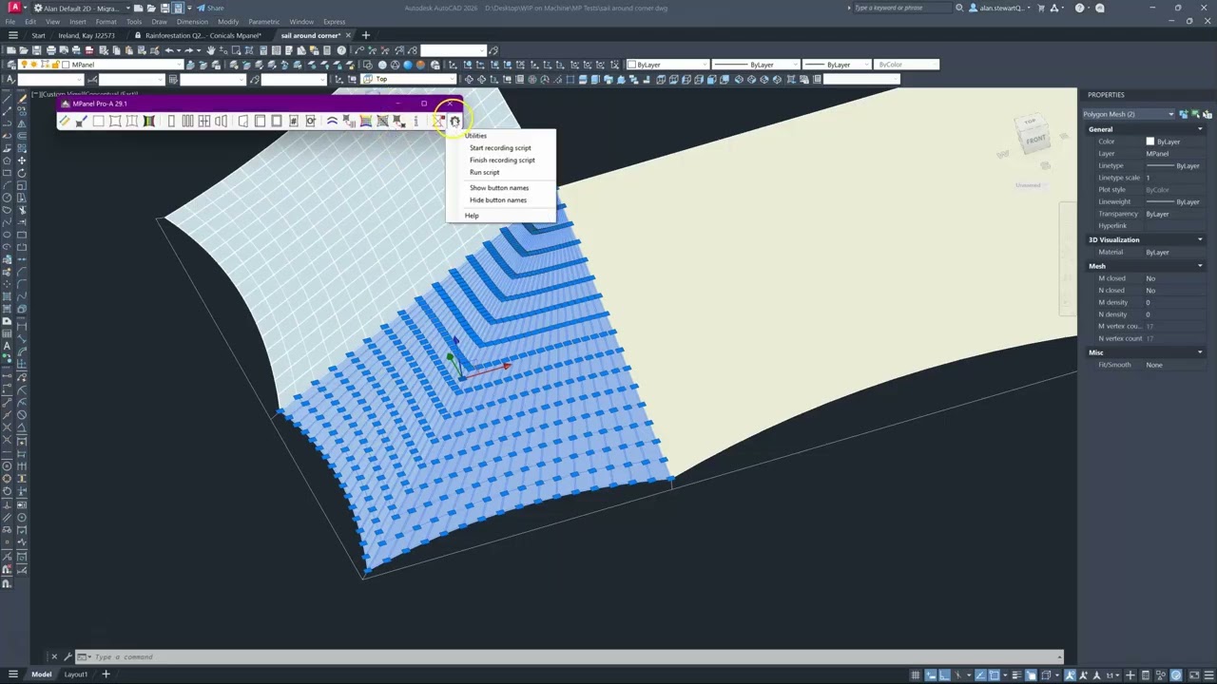Choose Show button names menu entry
The height and width of the screenshot is (684, 1217).
(499, 187)
